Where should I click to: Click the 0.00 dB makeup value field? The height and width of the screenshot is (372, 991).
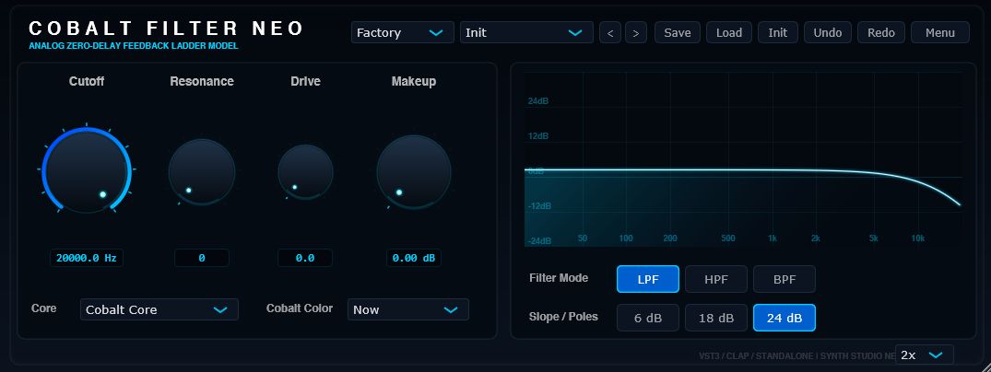pos(414,258)
